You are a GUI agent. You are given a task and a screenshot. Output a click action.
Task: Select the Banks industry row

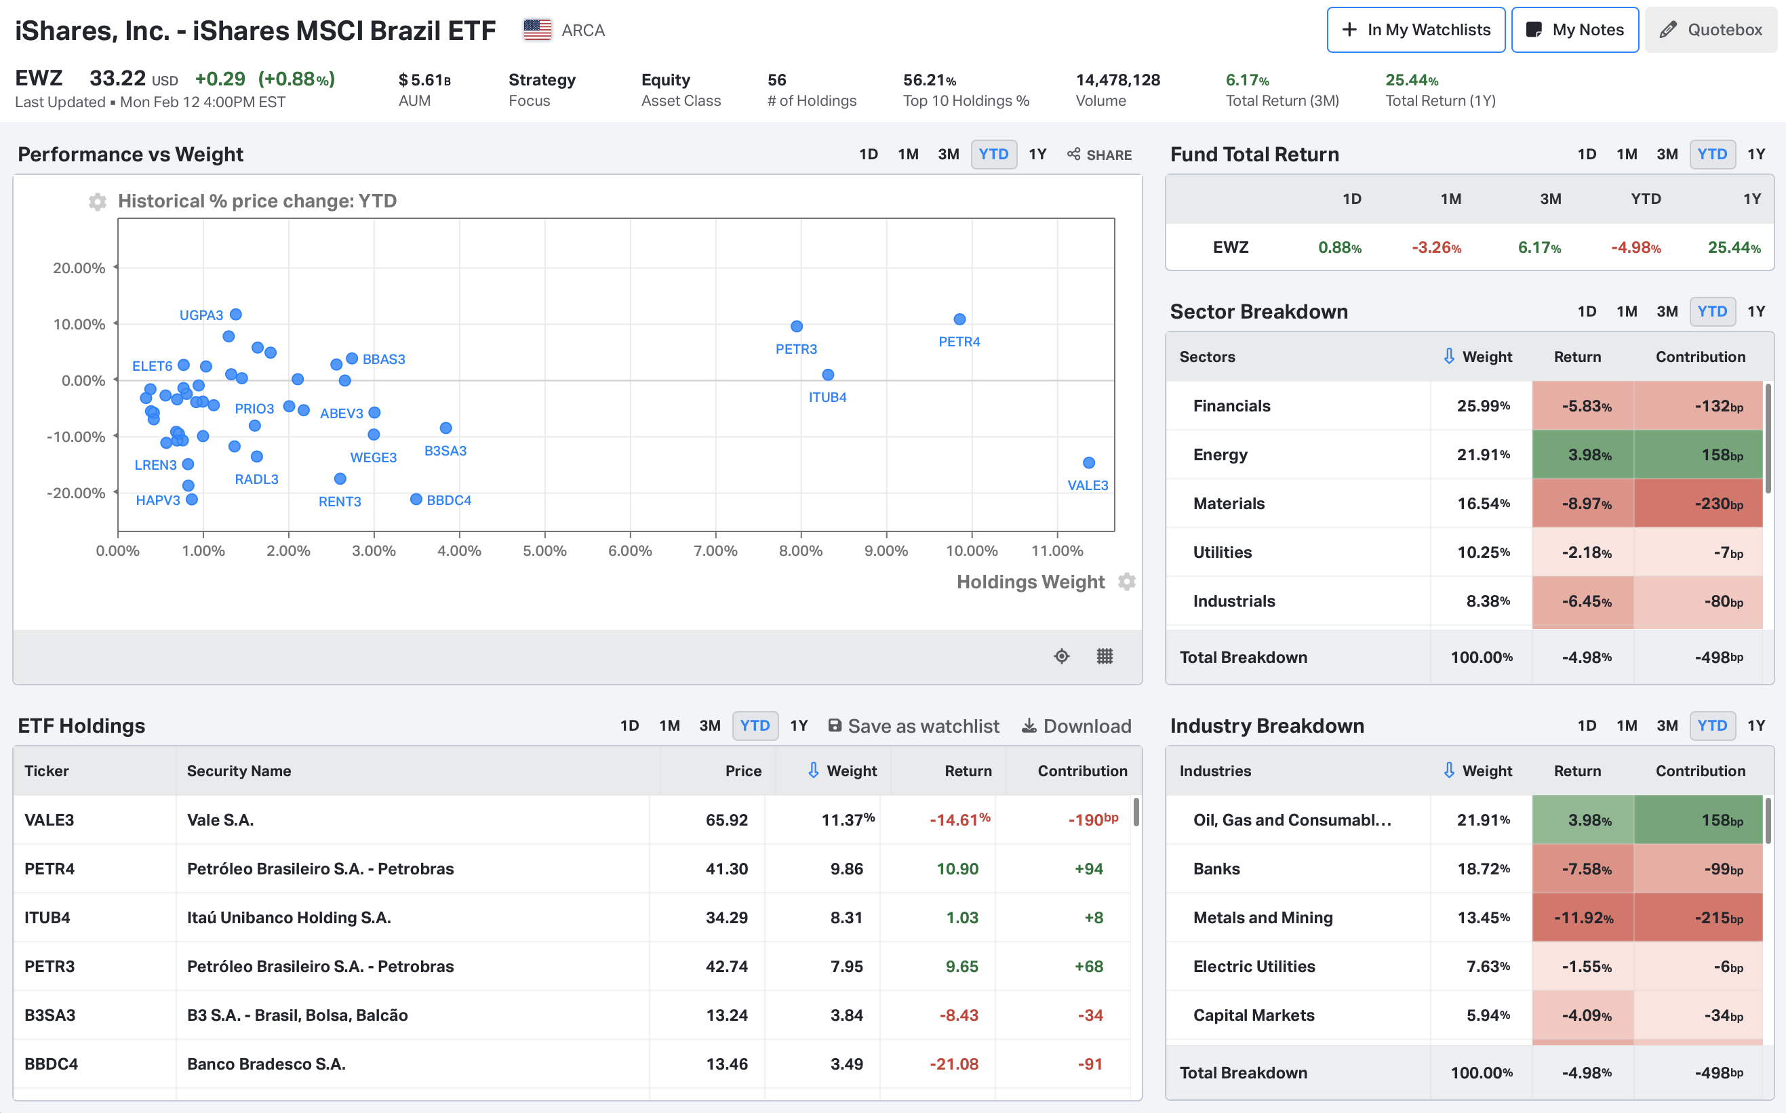click(x=1465, y=868)
